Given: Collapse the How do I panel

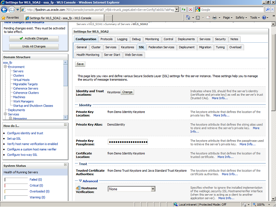Looking at the screenshot, I should (x=65, y=125).
